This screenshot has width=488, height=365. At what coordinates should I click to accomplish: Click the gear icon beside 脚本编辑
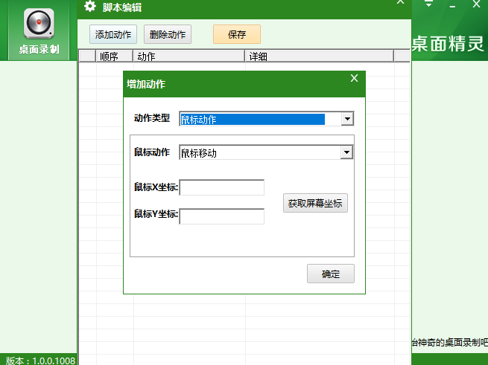[90, 6]
